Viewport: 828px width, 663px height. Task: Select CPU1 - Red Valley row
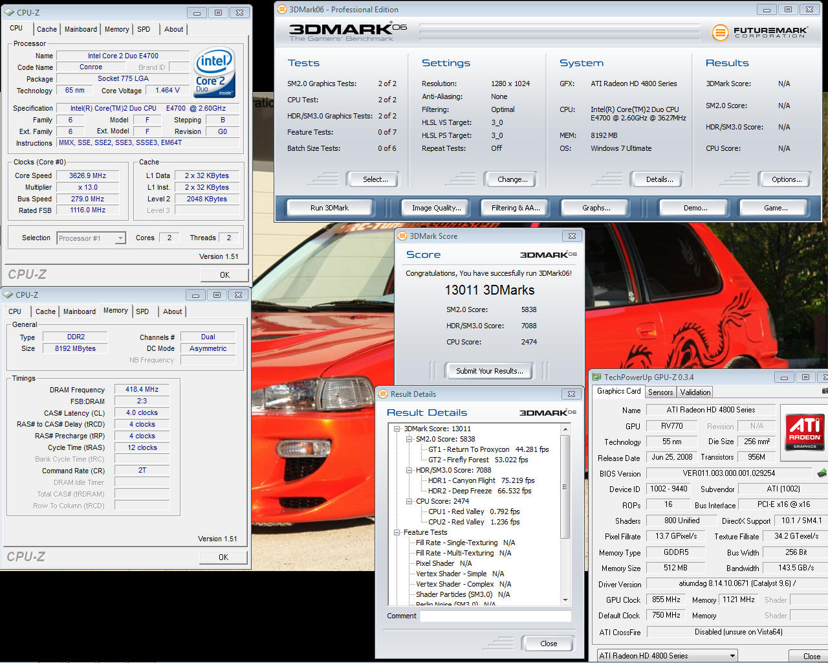tap(474, 511)
